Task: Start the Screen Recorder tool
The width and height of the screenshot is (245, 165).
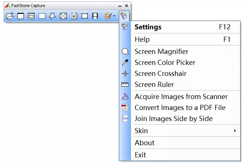Action: point(95,16)
